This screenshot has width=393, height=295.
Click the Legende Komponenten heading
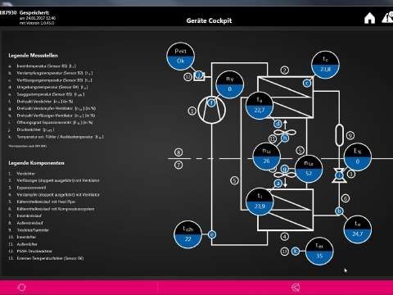[36, 163]
